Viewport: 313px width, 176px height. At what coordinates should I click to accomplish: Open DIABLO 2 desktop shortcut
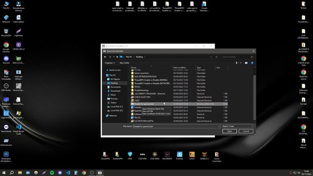[204, 155]
